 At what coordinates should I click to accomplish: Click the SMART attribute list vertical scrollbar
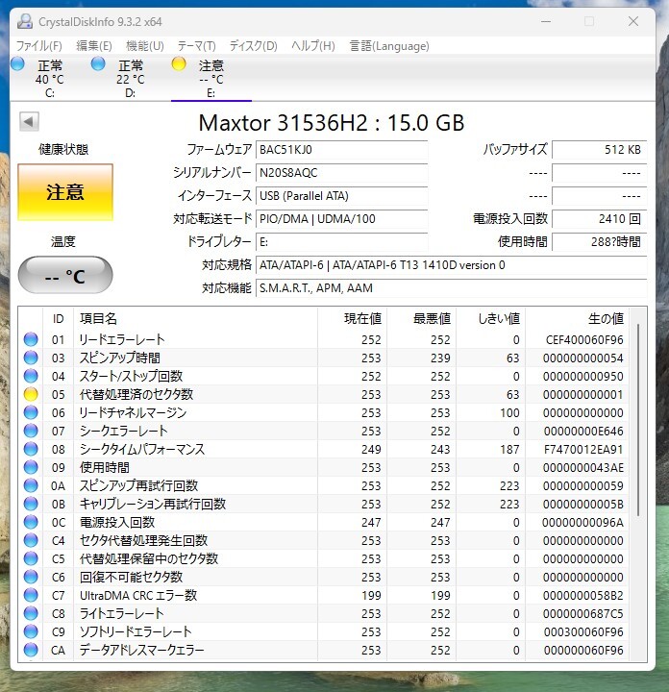tap(638, 420)
